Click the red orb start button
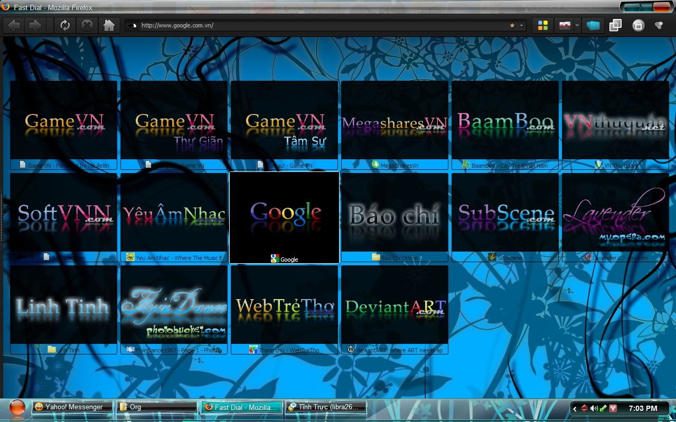Image resolution: width=676 pixels, height=422 pixels. [17, 407]
